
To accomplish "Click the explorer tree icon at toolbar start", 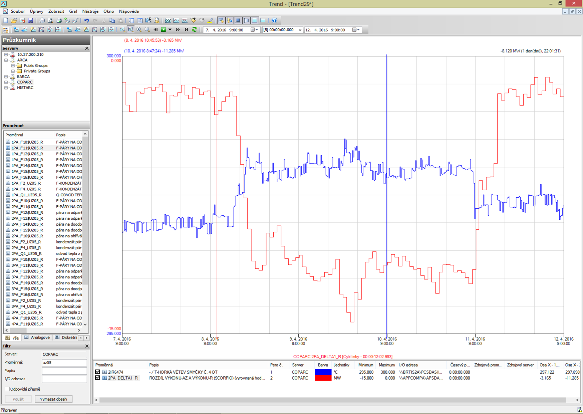I will click(x=5, y=30).
